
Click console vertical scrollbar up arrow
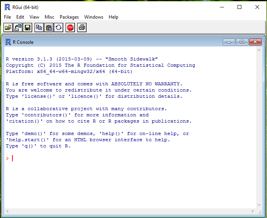[x=259, y=50]
